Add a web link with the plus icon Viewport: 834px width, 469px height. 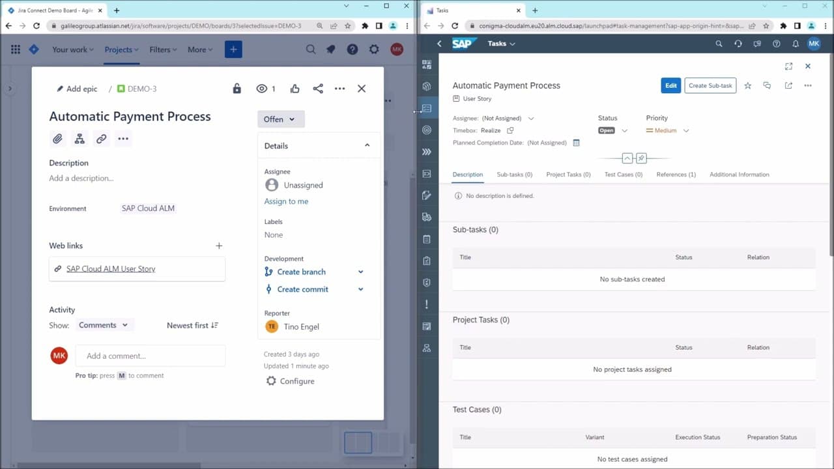coord(219,246)
